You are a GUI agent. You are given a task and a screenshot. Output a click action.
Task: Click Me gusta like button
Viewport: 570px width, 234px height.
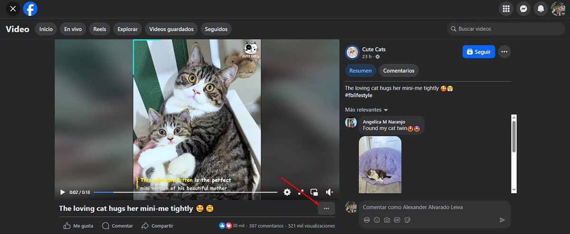click(x=78, y=226)
